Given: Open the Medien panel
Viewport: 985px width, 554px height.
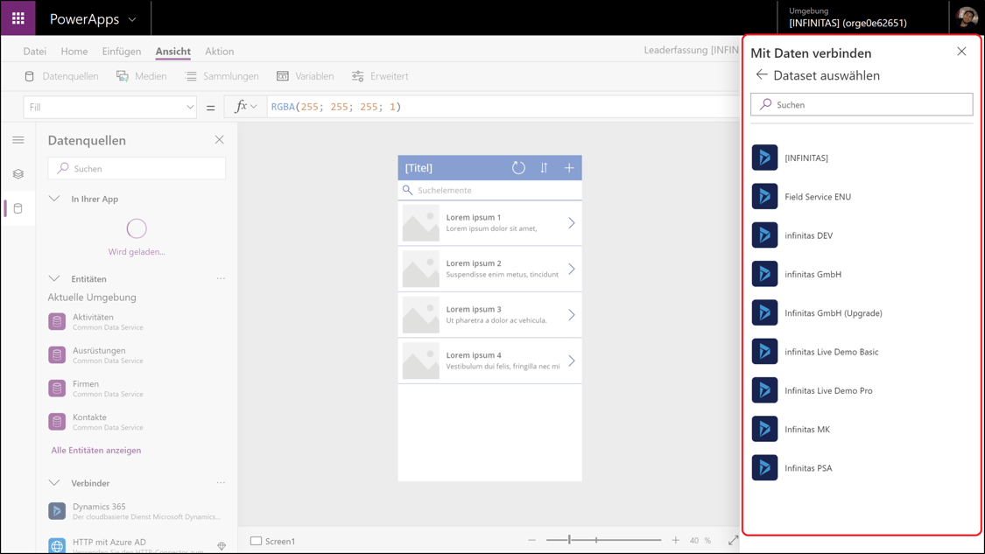Looking at the screenshot, I should tap(142, 75).
